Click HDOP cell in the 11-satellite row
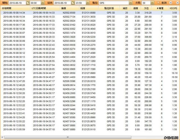The width and height of the screenshot is (180, 140). 174,57
